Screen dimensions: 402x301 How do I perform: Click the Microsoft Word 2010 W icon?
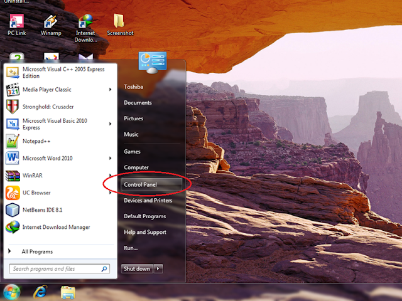(13, 158)
